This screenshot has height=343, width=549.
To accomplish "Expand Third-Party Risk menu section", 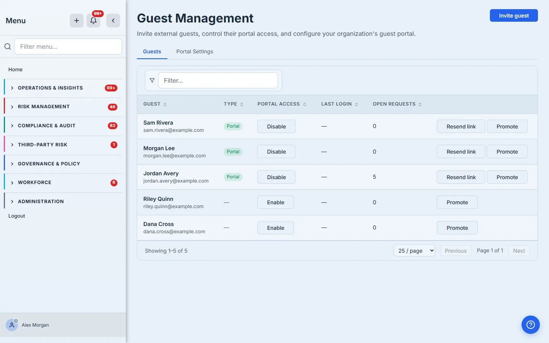I will [x=63, y=145].
